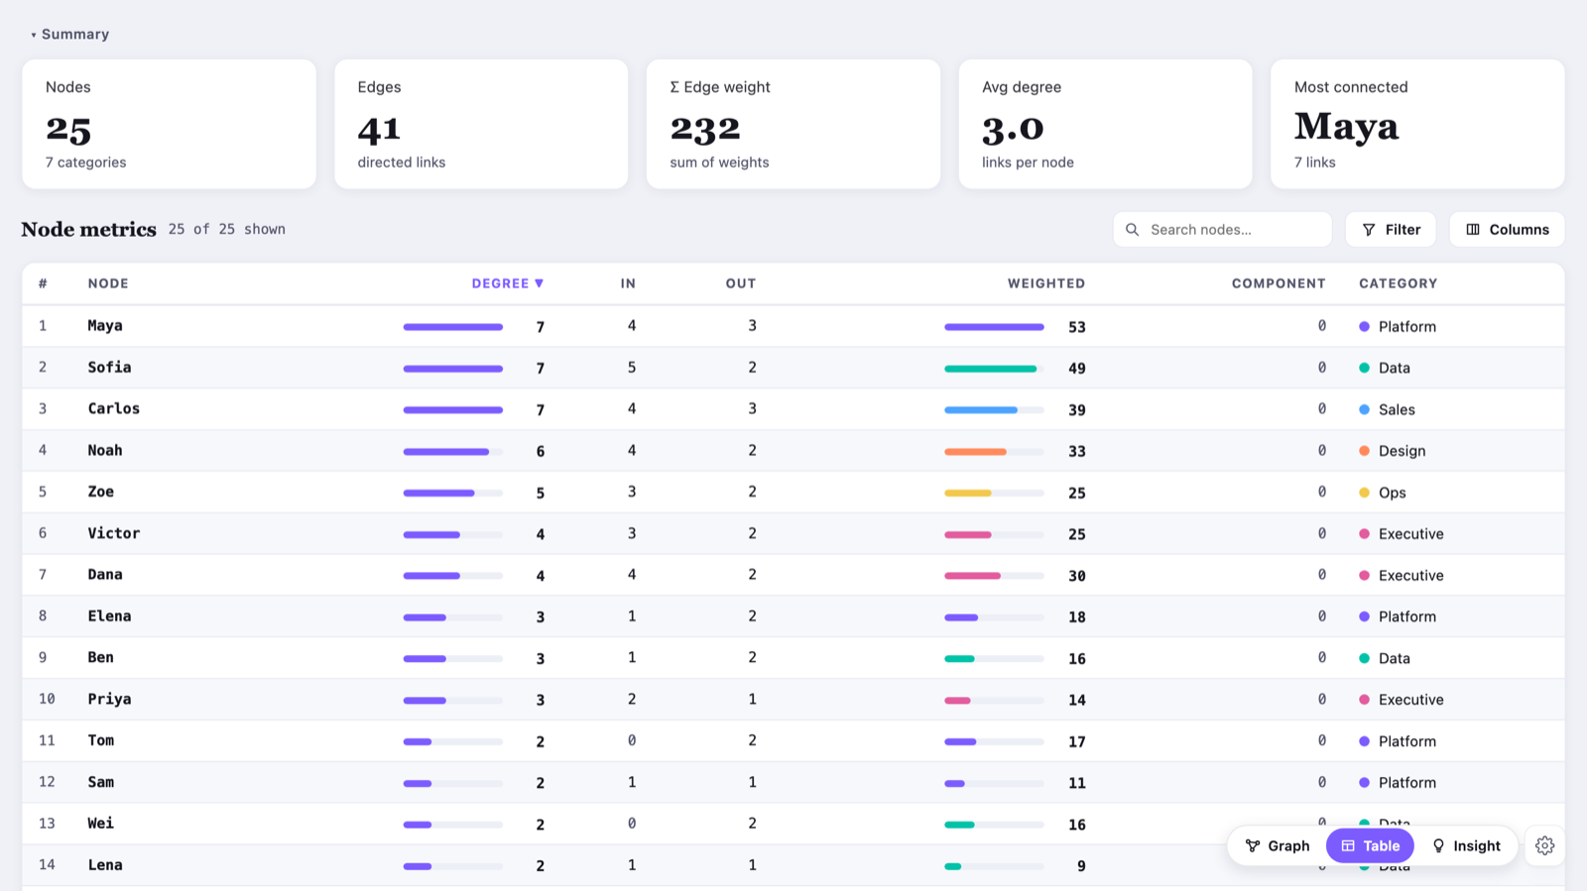Viewport: 1587px width, 891px height.
Task: Click weighted value 30 in Dana row
Action: click(x=1077, y=576)
